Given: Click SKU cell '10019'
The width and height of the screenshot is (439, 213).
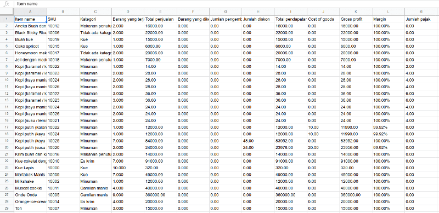Looking at the screenshot, I should coord(63,39).
